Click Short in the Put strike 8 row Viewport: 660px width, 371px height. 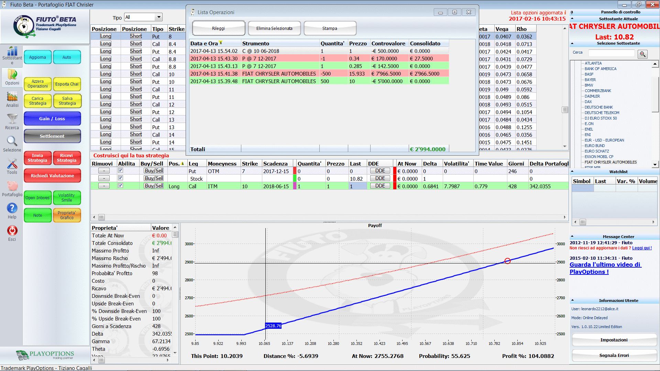(x=136, y=36)
